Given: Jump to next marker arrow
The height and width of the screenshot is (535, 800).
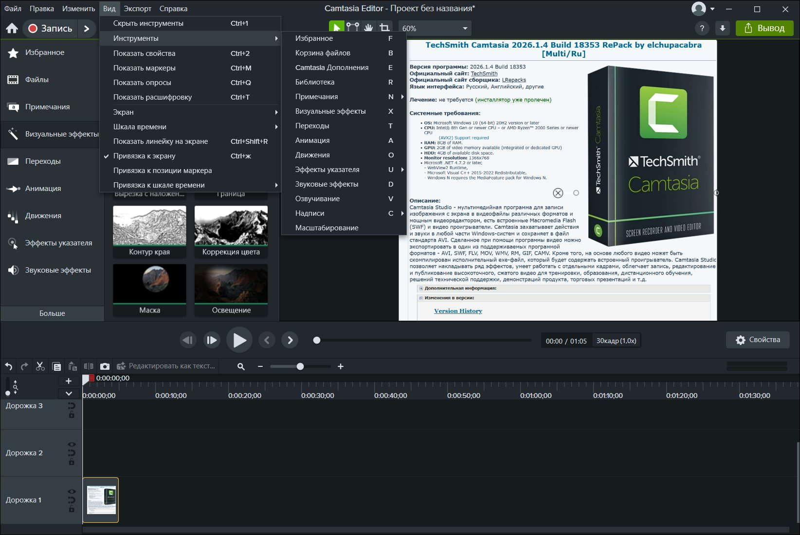Looking at the screenshot, I should click(290, 340).
